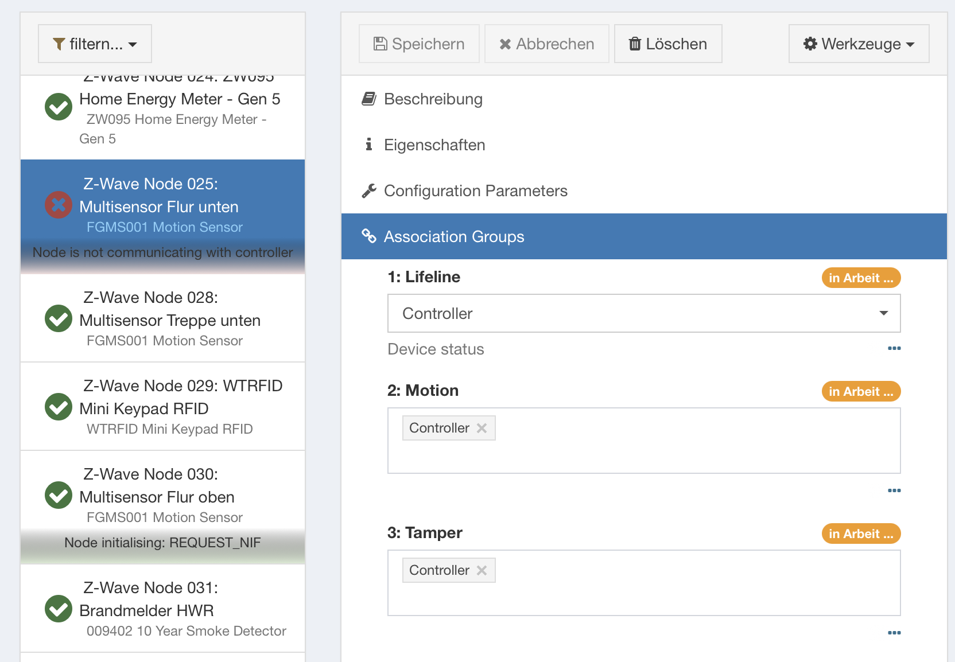Click the Abbrechen cancel button
Viewport: 955px width, 662px height.
coord(546,44)
